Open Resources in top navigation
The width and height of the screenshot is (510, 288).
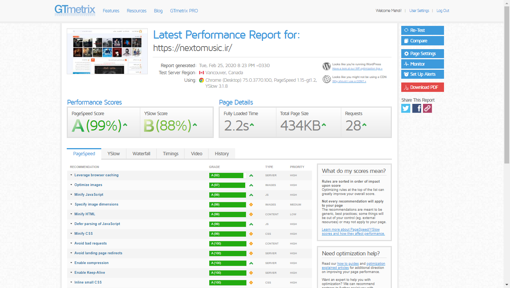[x=136, y=11]
